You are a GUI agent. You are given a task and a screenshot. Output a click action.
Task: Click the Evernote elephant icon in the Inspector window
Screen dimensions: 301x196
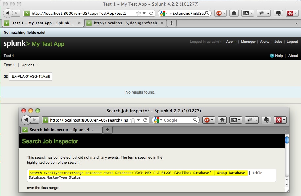266,120
